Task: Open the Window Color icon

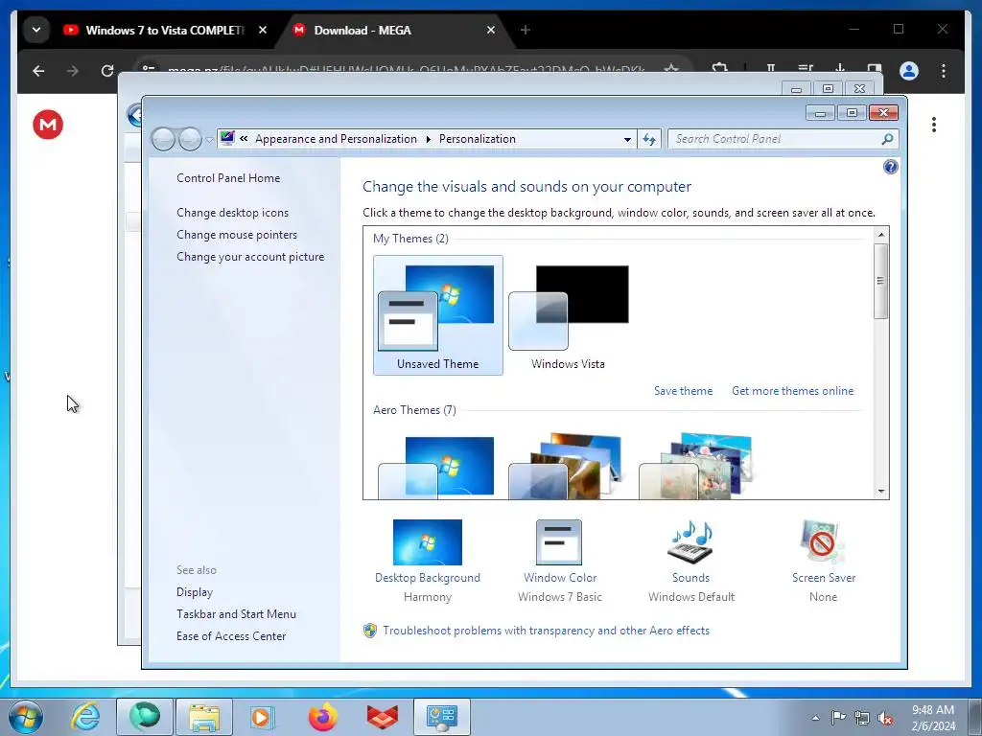Action: tap(559, 542)
